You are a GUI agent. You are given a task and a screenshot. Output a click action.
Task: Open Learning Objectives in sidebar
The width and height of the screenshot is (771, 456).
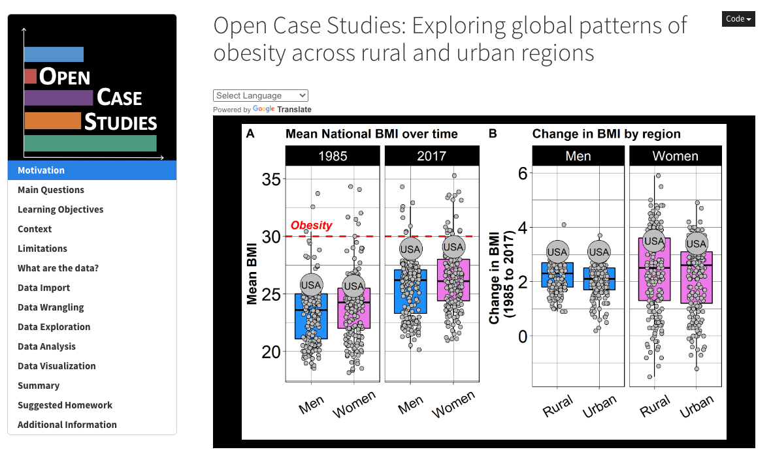tap(92, 209)
